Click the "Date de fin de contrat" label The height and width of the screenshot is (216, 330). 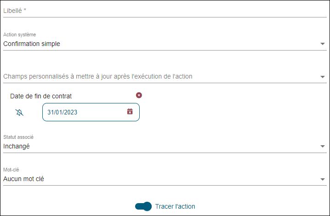41,96
